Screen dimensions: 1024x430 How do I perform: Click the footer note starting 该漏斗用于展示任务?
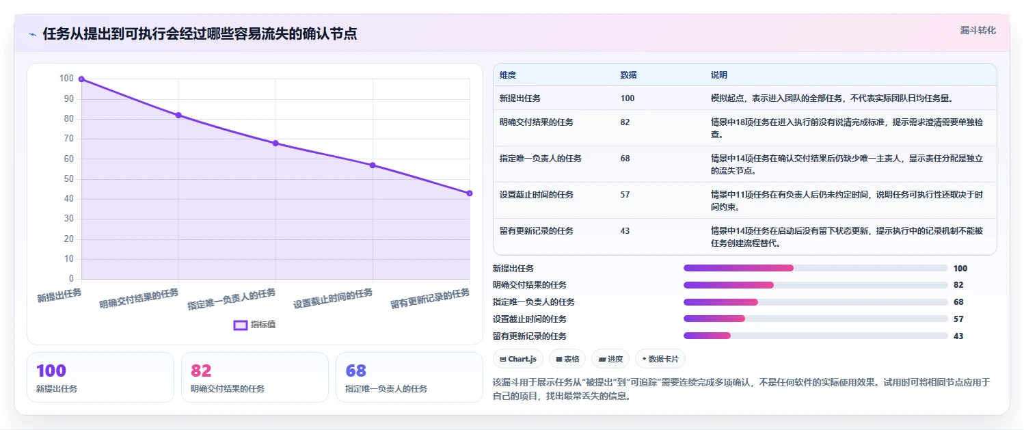(741, 389)
